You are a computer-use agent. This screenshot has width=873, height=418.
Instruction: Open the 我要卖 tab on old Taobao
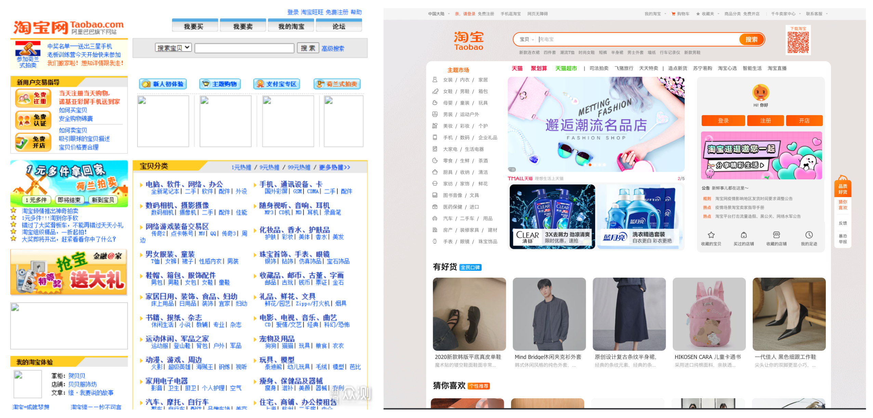(243, 26)
